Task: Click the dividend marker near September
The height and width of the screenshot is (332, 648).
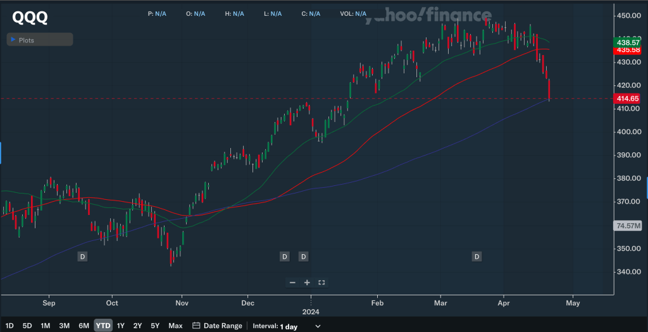Action: point(82,256)
